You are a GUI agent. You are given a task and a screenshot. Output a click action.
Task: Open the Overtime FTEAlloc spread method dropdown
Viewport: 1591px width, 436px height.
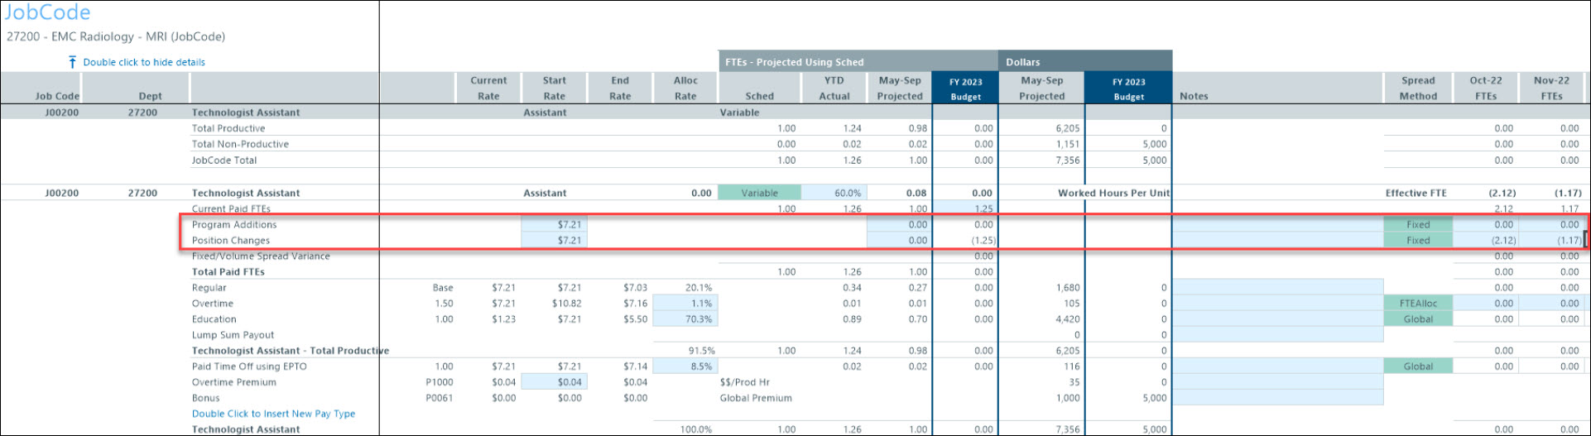[x=1417, y=304]
